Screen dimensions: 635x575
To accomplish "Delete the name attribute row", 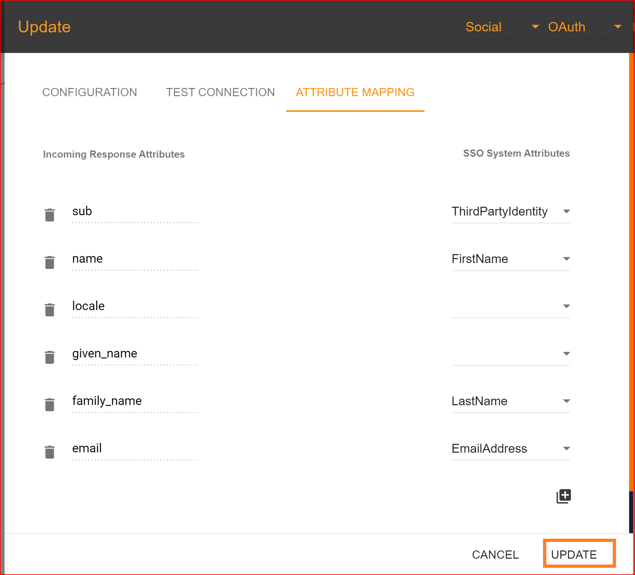I will (50, 262).
